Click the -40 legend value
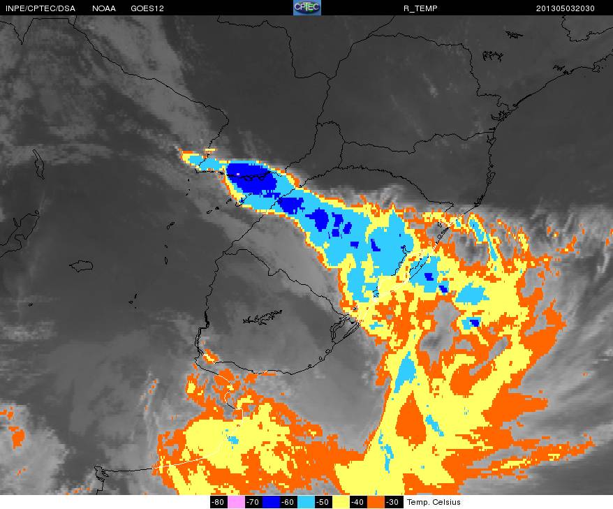Screen dimensions: 613x509 pos(358,502)
